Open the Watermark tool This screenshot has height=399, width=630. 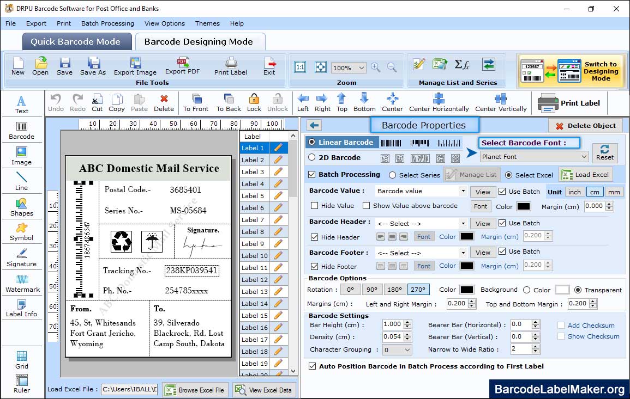coord(22,284)
